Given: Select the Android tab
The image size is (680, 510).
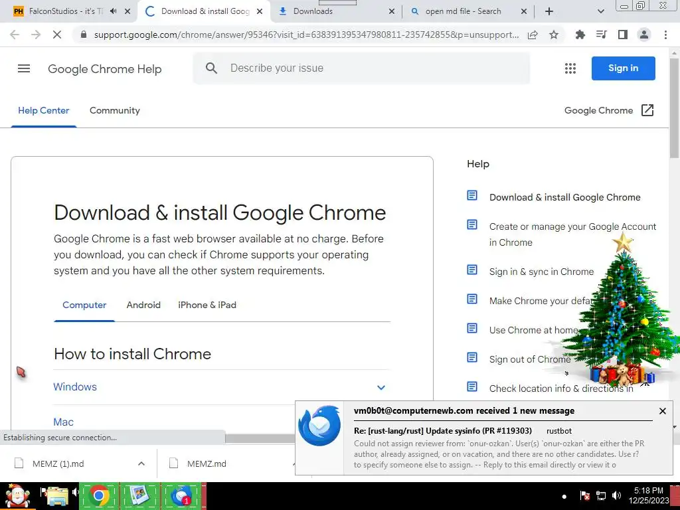Looking at the screenshot, I should point(143,305).
